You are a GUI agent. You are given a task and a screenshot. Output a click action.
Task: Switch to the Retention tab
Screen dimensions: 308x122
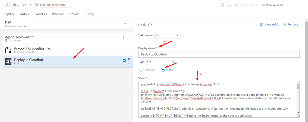[x=58, y=14]
